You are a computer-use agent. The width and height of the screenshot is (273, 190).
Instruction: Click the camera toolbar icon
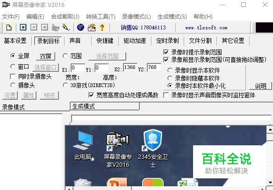[55, 27]
